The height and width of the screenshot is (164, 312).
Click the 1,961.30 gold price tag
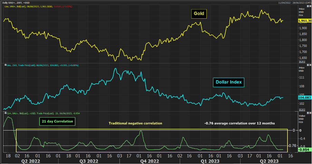305,21
